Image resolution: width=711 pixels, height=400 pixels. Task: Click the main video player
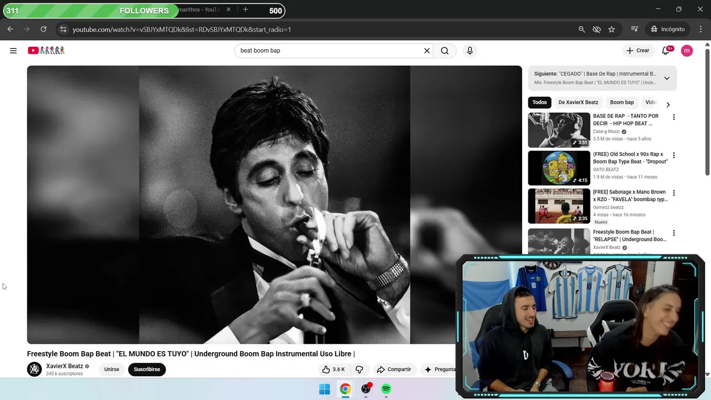[x=274, y=204]
